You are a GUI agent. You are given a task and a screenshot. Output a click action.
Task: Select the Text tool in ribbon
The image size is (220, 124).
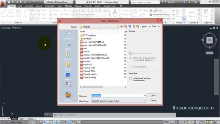(x=115, y=13)
